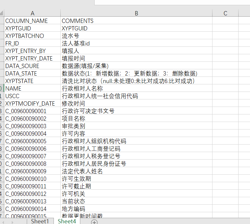The width and height of the screenshot is (250, 224).
Task: Select cell C_009600090012
Action: pyautogui.click(x=32, y=194)
